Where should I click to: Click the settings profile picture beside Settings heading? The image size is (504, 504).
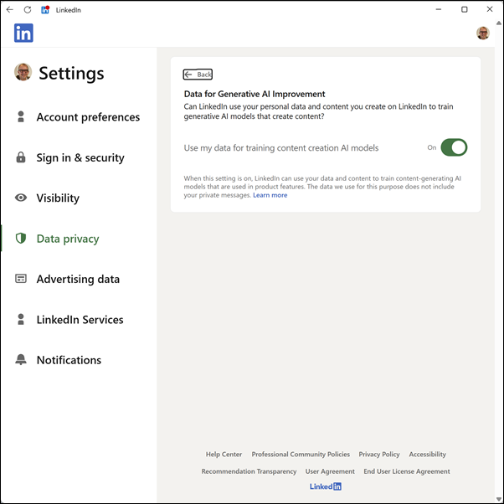23,72
